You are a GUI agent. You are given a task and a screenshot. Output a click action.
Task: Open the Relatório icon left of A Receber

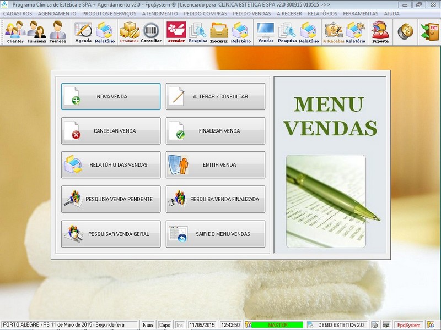click(309, 32)
